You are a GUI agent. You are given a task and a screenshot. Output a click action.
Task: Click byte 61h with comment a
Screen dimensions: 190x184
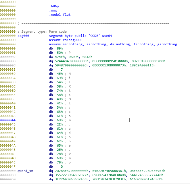60,129
